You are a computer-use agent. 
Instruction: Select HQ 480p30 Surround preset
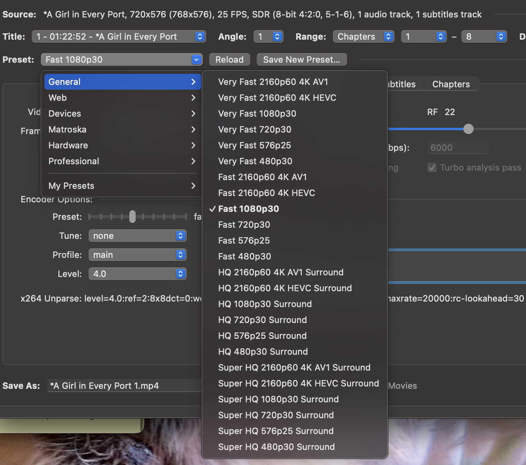click(295, 352)
